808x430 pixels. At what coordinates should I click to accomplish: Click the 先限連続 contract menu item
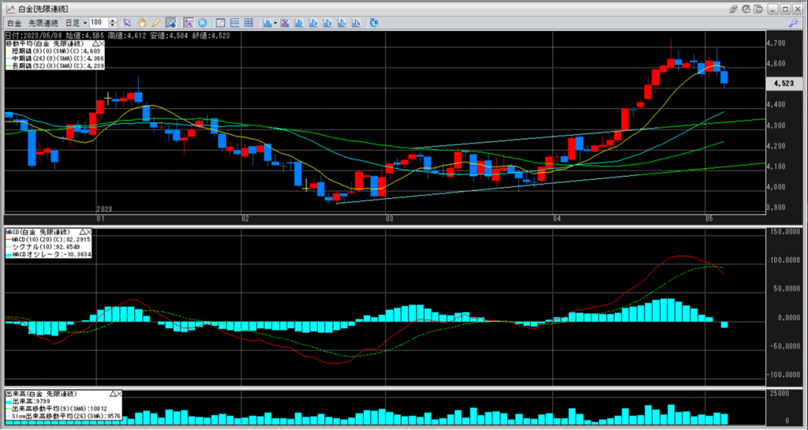(x=43, y=23)
